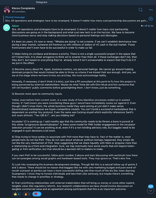Click the 227 unread messages badge
The image size is (156, 198).
click(x=150, y=187)
